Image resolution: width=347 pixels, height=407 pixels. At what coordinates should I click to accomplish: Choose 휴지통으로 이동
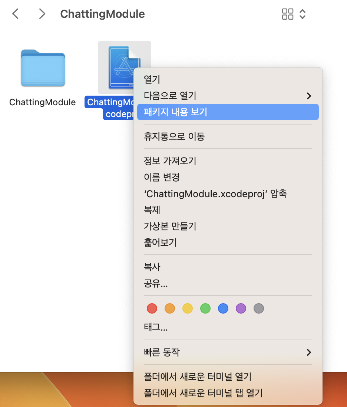pos(228,136)
